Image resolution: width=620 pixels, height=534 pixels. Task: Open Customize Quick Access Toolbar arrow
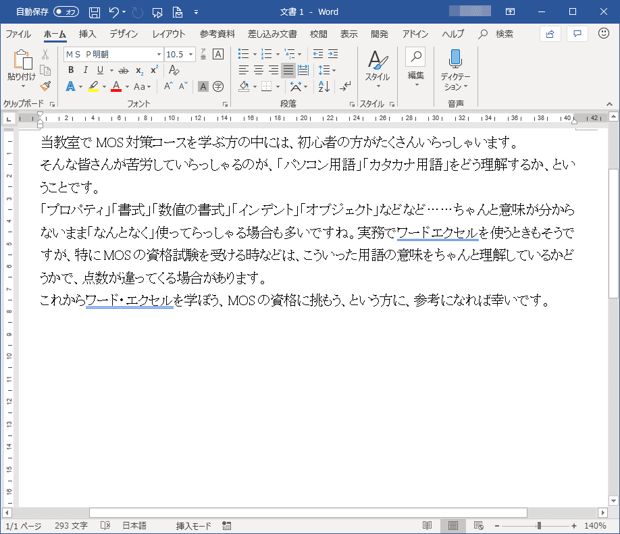[196, 12]
